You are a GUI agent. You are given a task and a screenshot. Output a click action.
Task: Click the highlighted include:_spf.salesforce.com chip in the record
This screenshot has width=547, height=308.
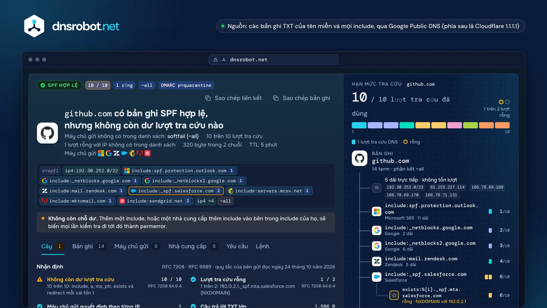pos(176,191)
